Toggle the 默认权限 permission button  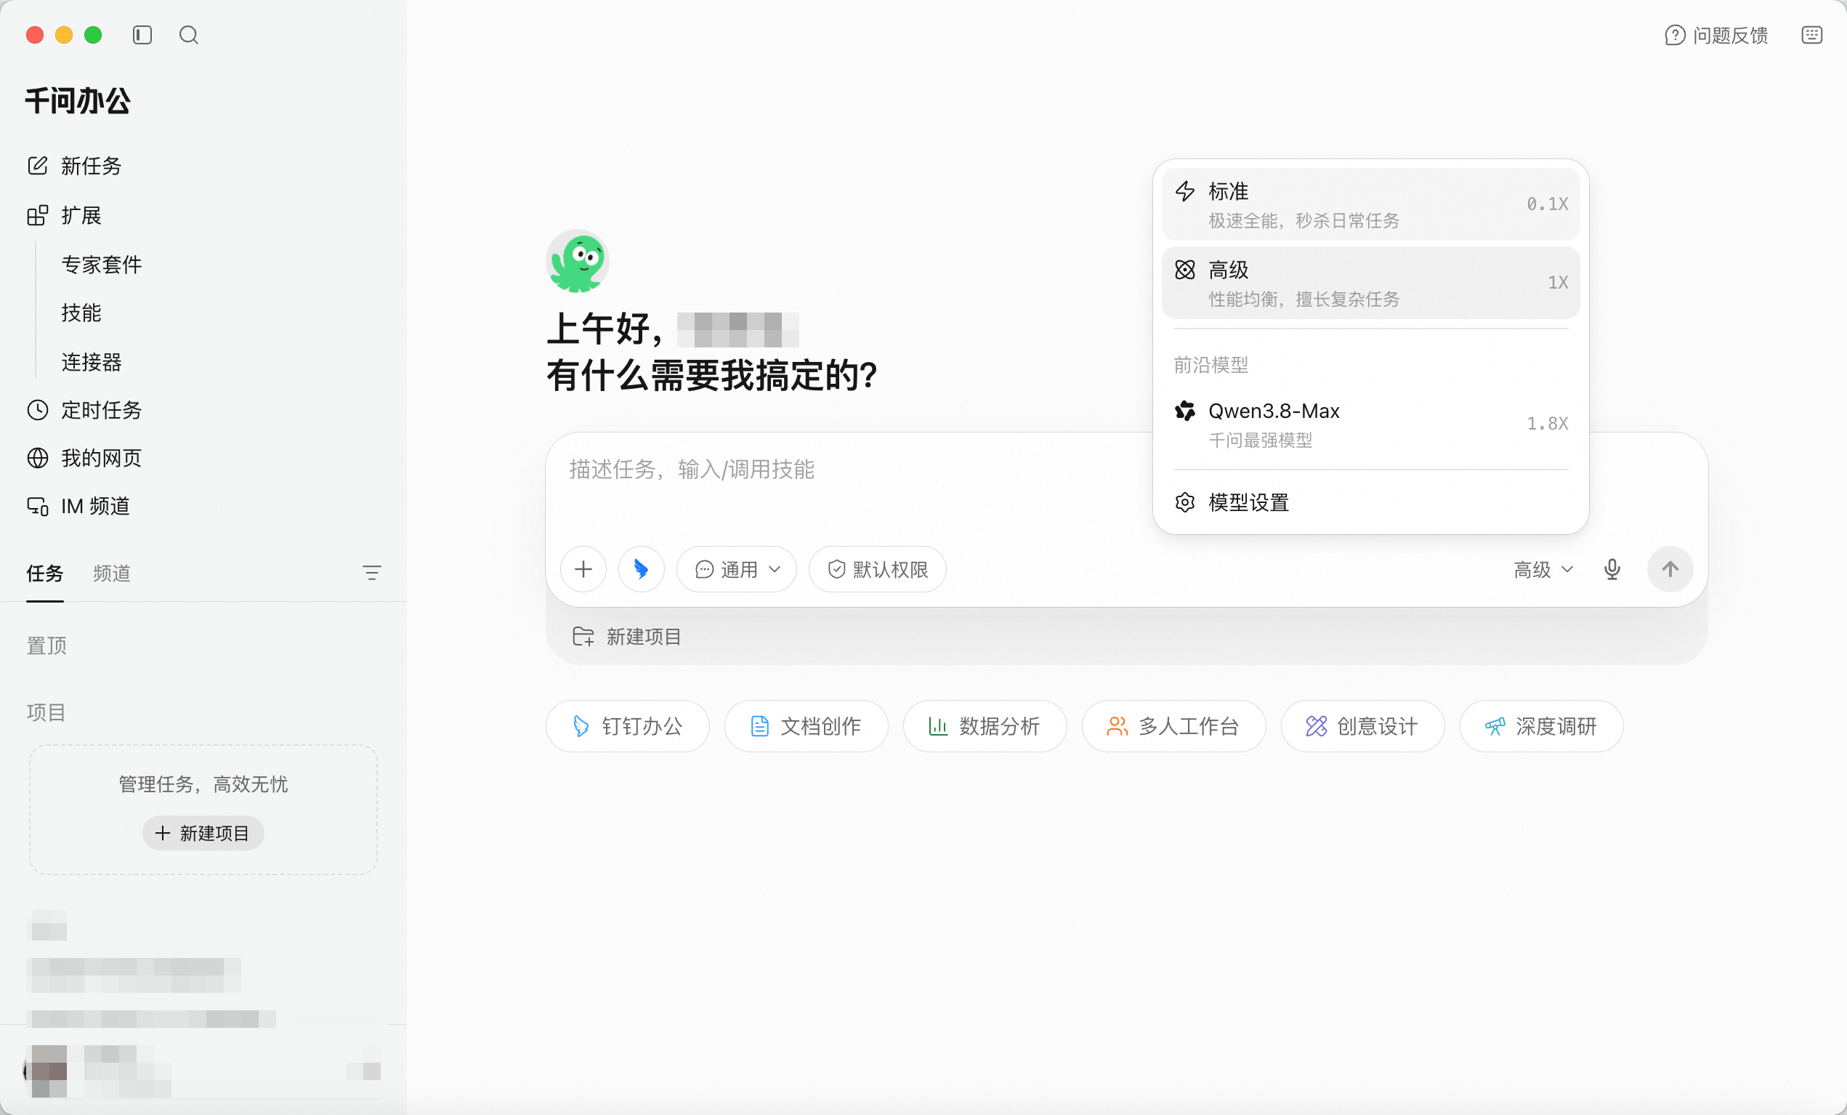tap(878, 569)
